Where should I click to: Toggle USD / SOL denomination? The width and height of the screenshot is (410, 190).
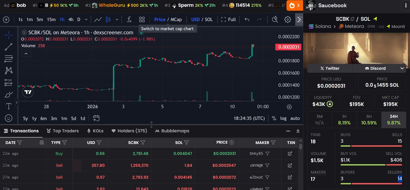pos(202,19)
